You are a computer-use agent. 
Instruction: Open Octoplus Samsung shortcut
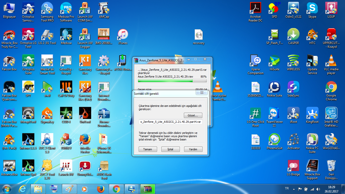click(x=28, y=12)
